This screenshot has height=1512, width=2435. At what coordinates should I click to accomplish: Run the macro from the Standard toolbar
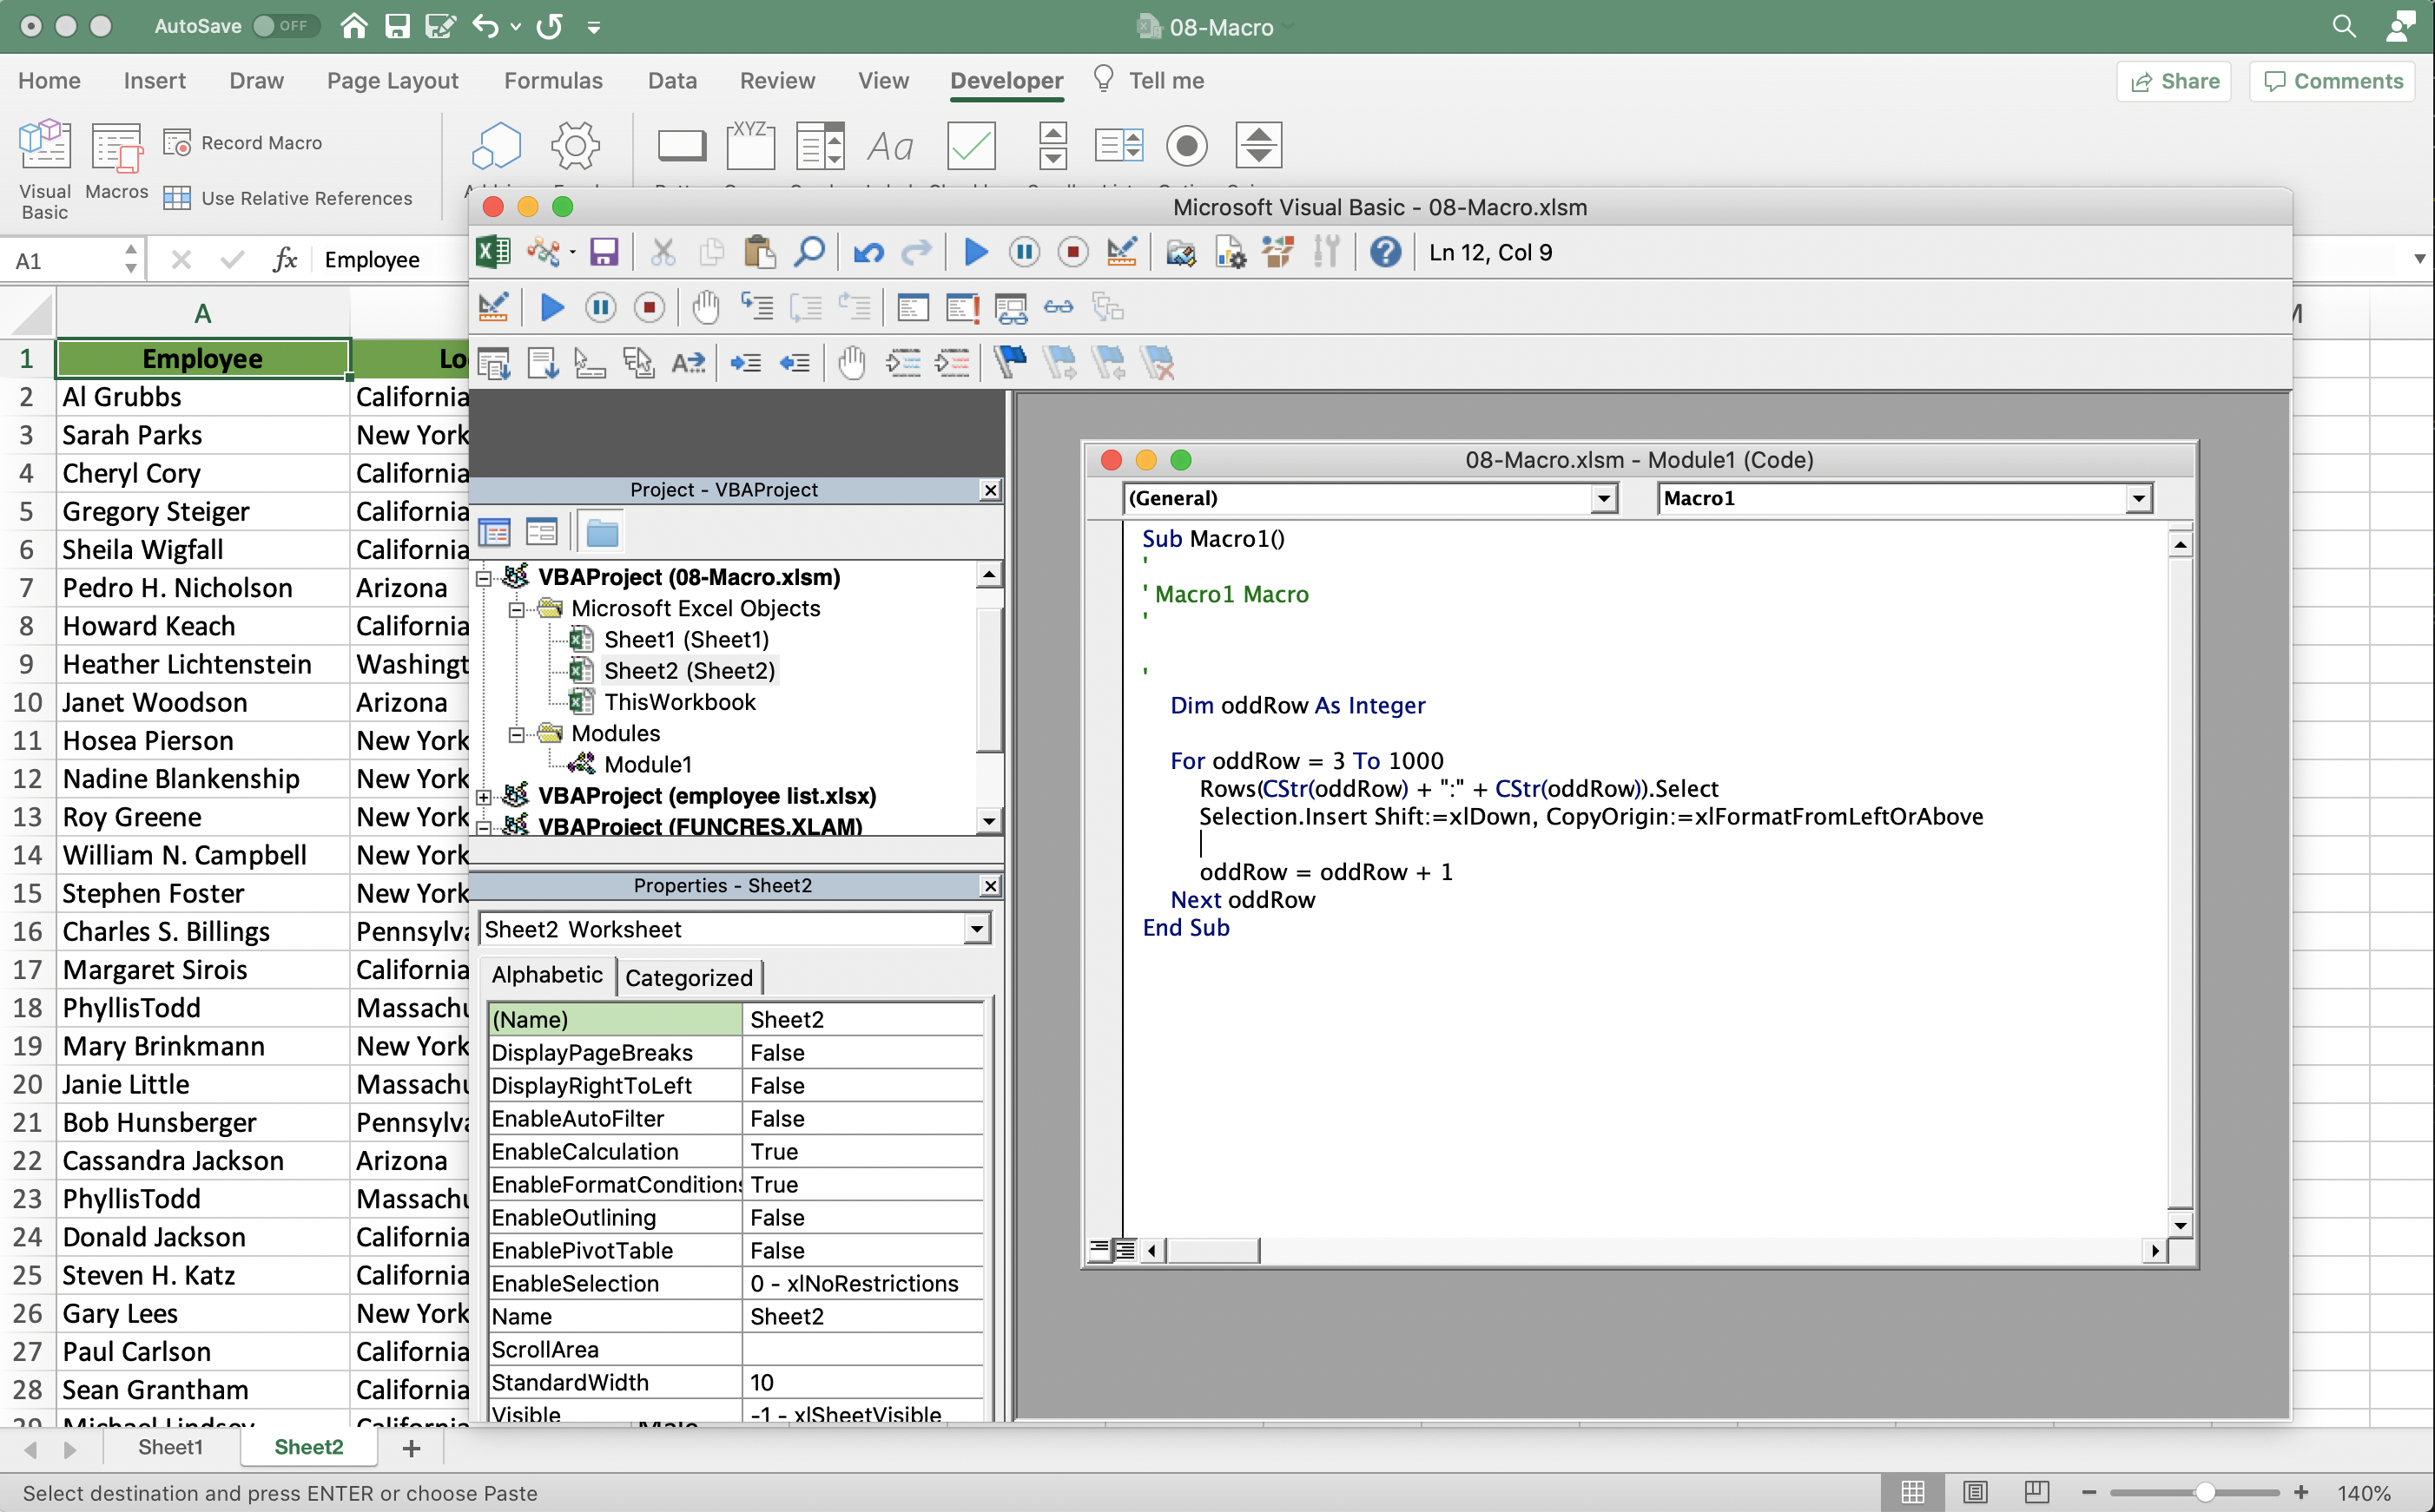point(975,252)
